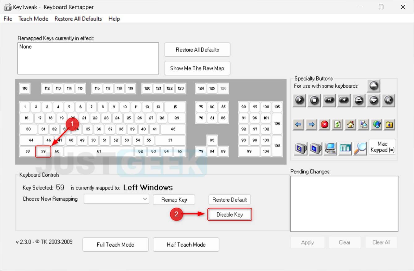
Task: Select key 1 on the keyboard map
Action: pos(25,107)
